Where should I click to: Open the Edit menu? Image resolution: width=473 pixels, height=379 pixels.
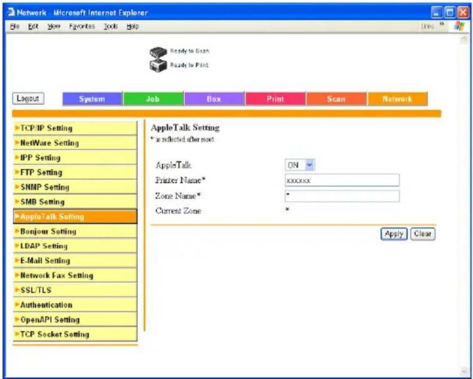tap(33, 26)
